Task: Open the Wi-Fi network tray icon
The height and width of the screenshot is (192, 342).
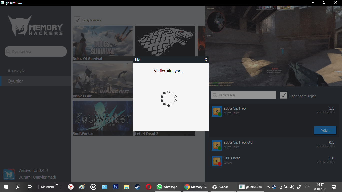Action: tap(280, 187)
